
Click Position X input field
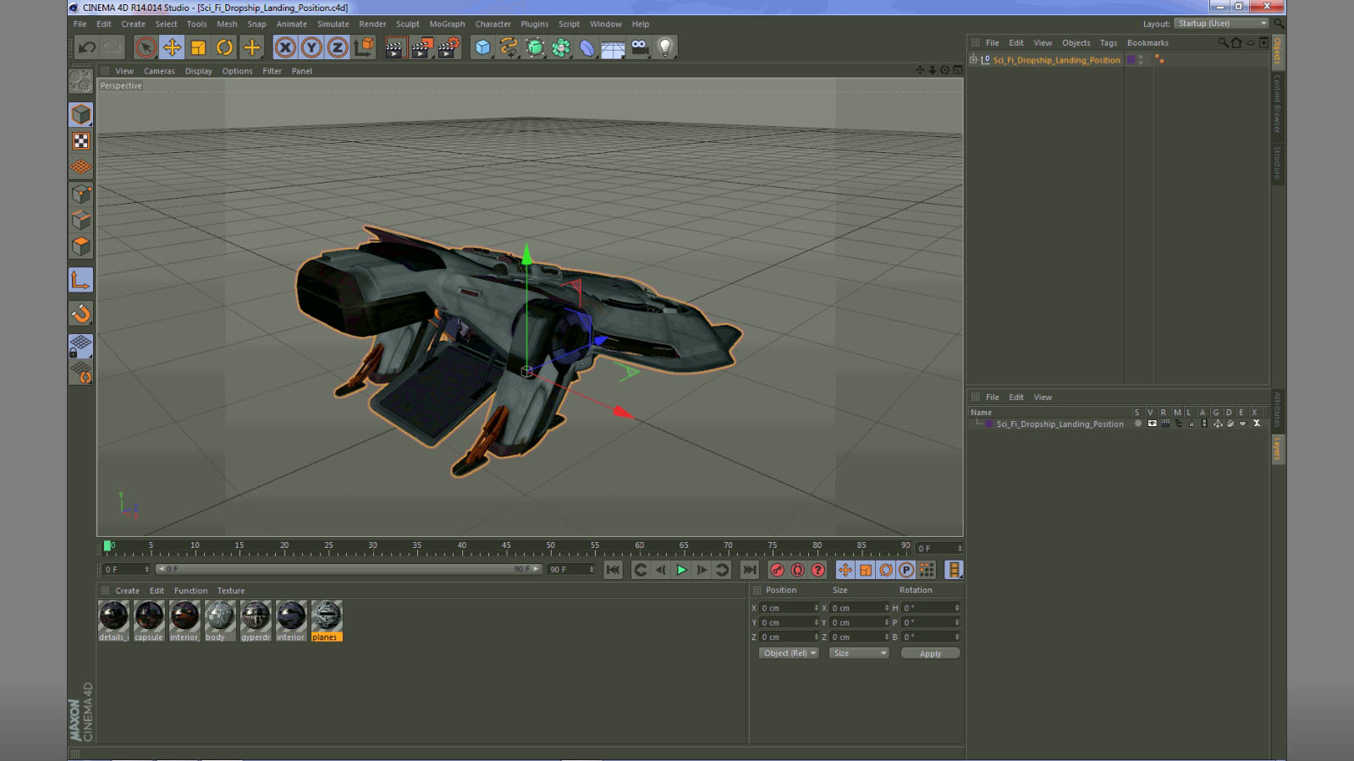point(789,608)
